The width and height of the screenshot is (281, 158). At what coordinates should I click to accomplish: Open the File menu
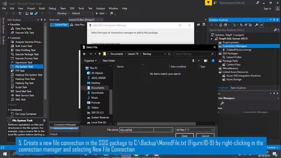point(4,8)
